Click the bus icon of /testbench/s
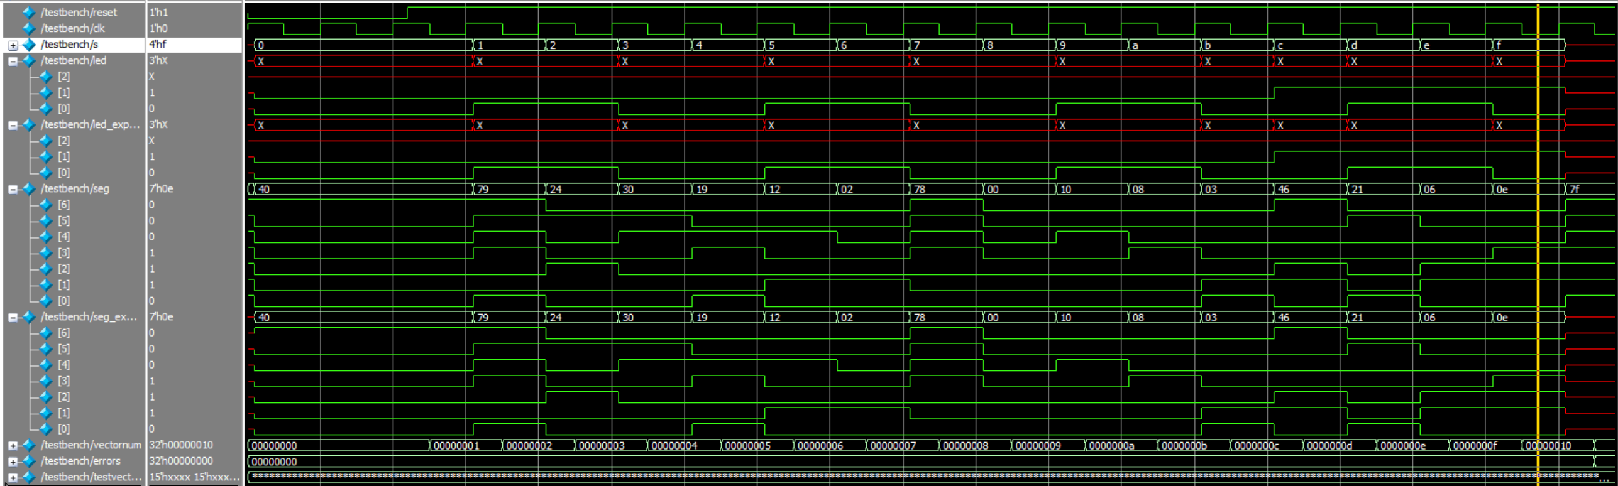The height and width of the screenshot is (486, 1618). coord(29,45)
